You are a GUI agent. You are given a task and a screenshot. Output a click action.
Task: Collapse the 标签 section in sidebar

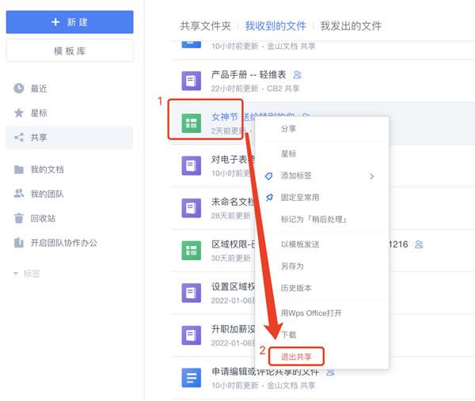(17, 274)
